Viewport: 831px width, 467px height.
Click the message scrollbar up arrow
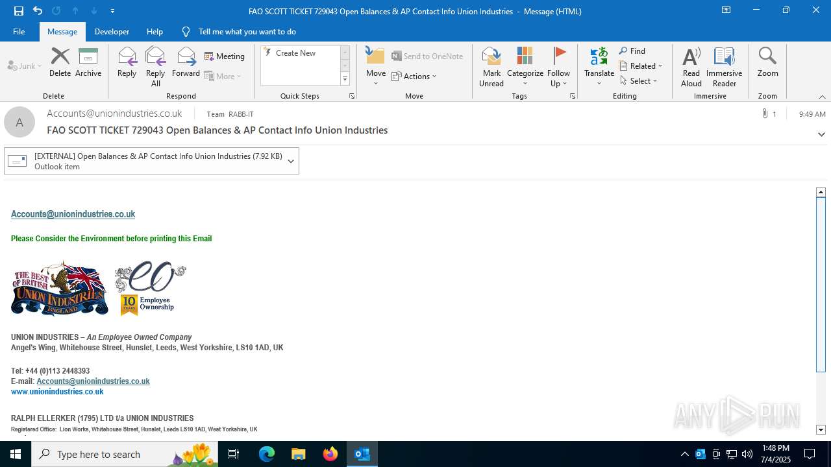821,192
